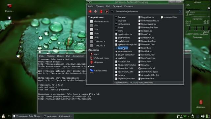Select the dependentlibs.list file
Screen dimensions: 211x119
tap(149, 75)
